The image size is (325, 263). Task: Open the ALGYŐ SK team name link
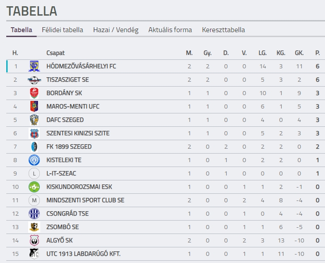click(59, 240)
